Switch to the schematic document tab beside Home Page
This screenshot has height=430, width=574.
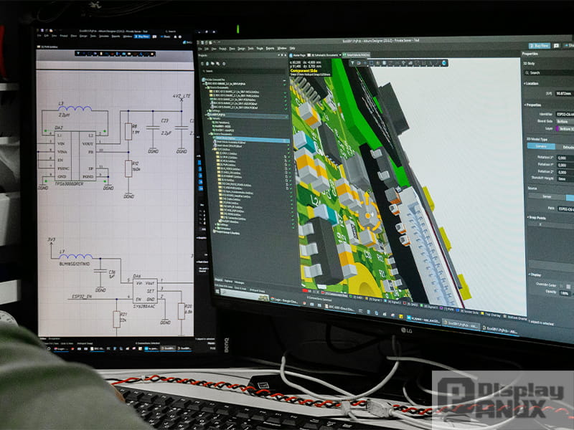coord(324,55)
